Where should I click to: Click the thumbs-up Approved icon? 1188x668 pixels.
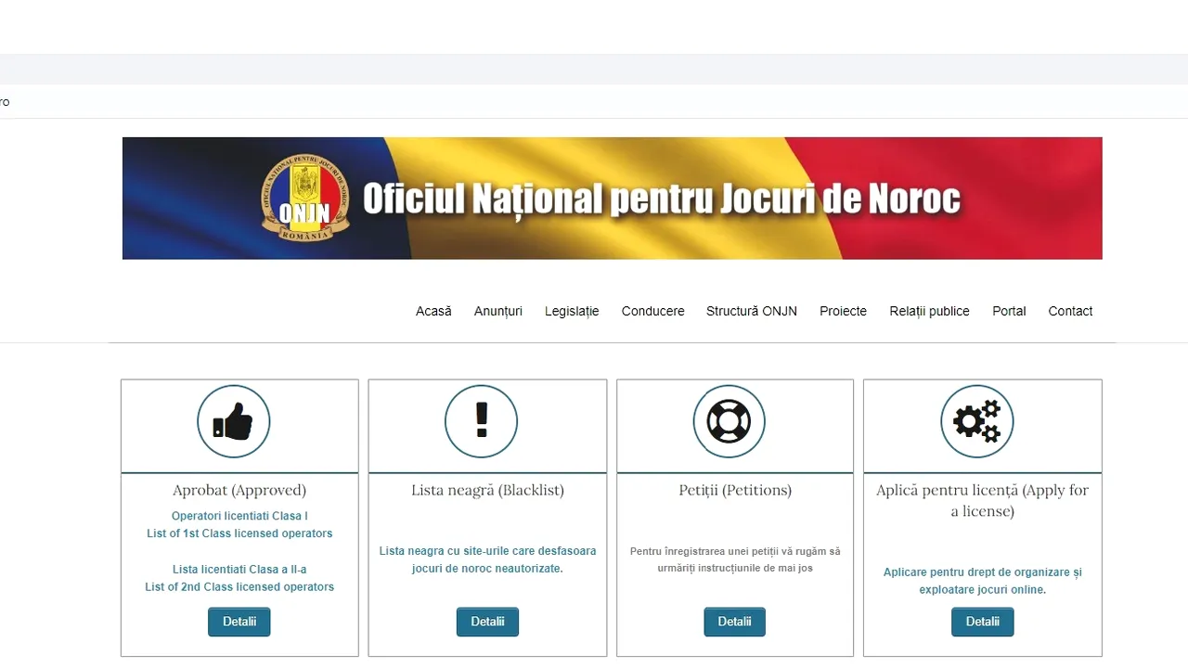233,422
